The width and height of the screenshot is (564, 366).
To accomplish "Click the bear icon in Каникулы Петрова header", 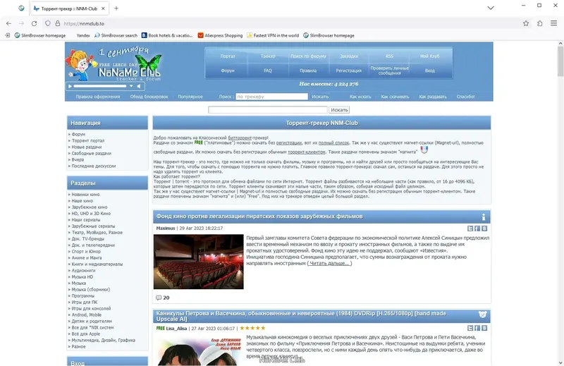I will [x=482, y=315].
